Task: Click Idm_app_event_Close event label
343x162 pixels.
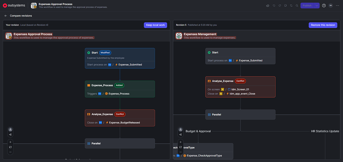Action: 242,94
